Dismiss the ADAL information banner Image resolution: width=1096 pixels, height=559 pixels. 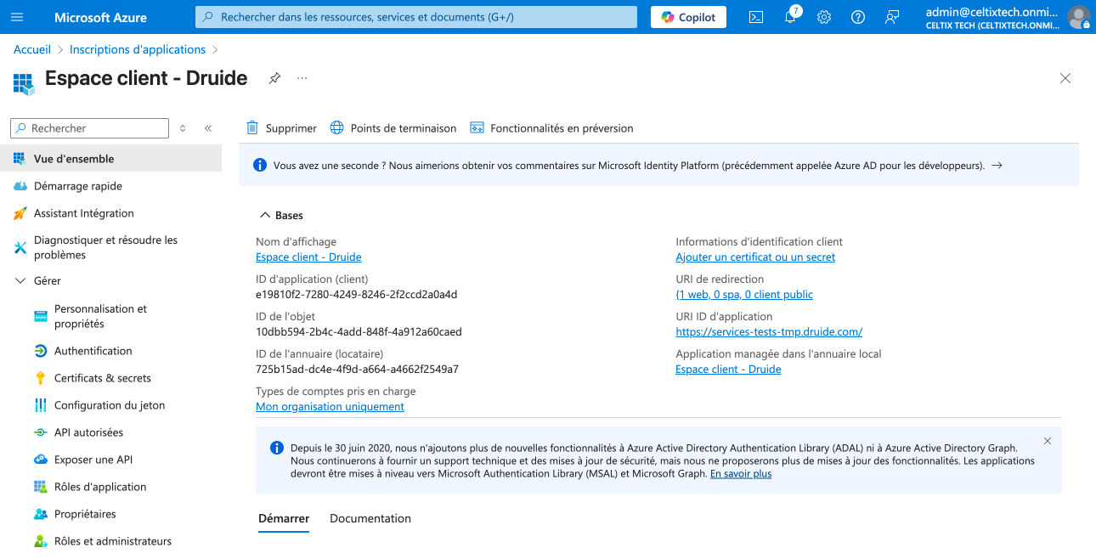point(1047,441)
